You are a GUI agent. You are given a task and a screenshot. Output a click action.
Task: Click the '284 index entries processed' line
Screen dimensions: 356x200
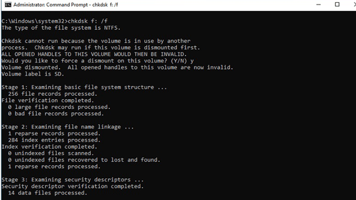click(x=54, y=140)
